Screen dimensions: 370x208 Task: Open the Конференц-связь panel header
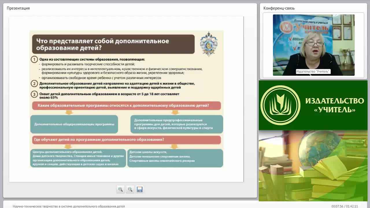point(279,8)
